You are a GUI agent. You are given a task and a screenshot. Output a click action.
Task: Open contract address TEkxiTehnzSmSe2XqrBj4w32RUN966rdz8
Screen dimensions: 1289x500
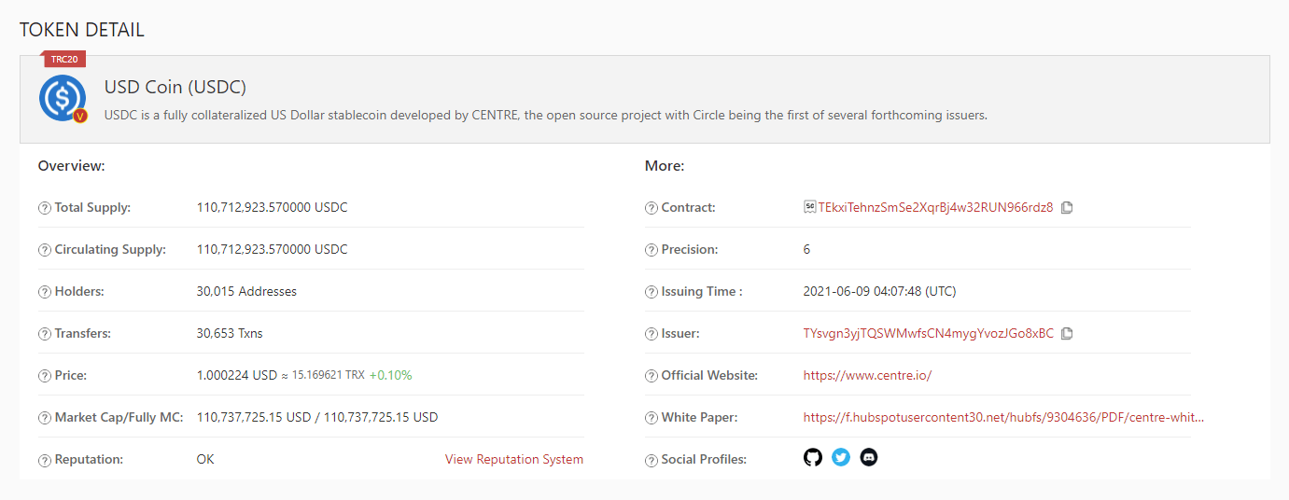[x=935, y=207]
